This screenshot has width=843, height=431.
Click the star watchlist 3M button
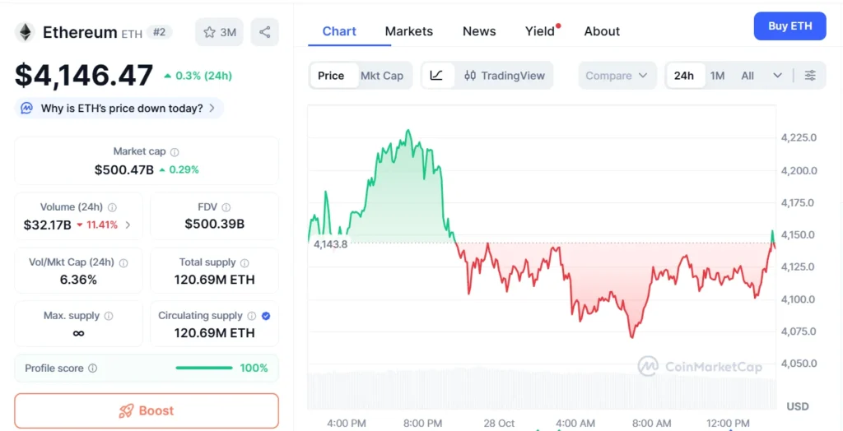pos(220,32)
